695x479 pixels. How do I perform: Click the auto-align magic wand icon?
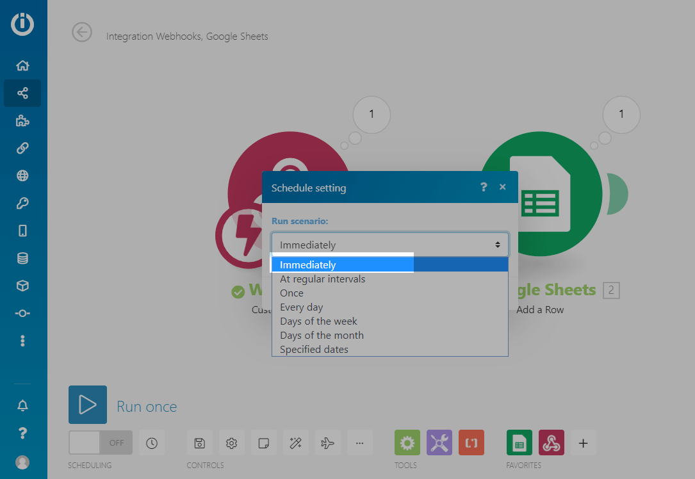(x=296, y=442)
